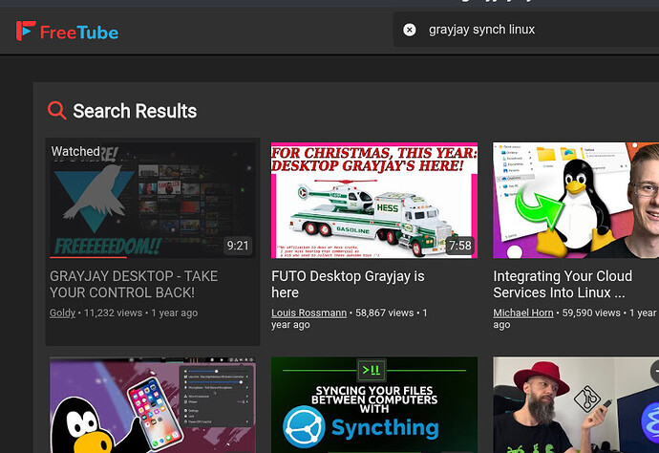This screenshot has height=453, width=659.
Task: Click the 'Search Results' heading
Action: [135, 111]
